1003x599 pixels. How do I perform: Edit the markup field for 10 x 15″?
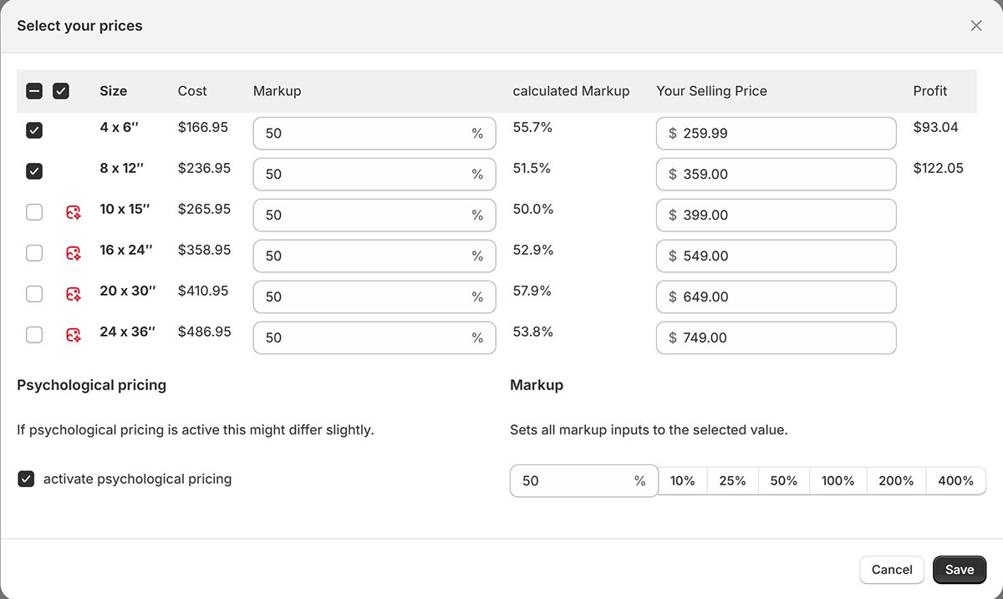pyautogui.click(x=374, y=216)
